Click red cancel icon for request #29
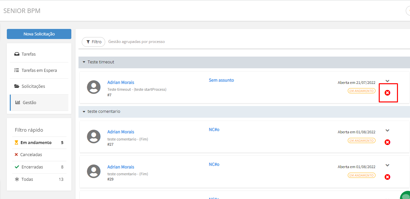The width and height of the screenshot is (410, 199). point(388,177)
